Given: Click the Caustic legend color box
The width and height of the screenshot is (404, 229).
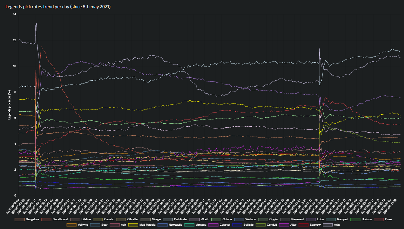Looking at the screenshot, I should click(x=97, y=219).
